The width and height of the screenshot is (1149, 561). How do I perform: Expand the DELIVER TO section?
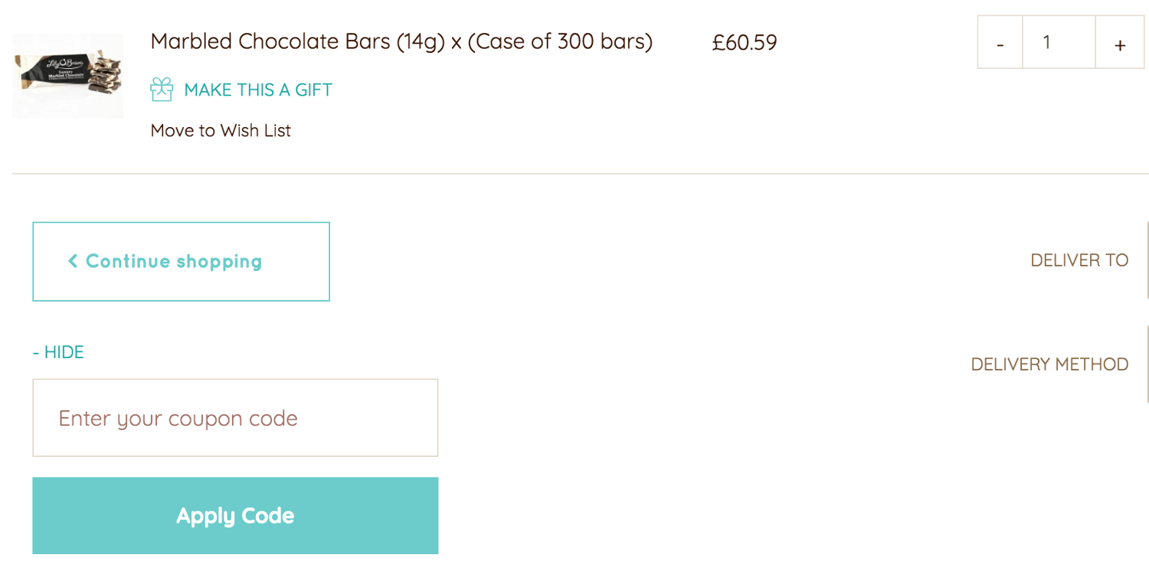[x=1079, y=260]
